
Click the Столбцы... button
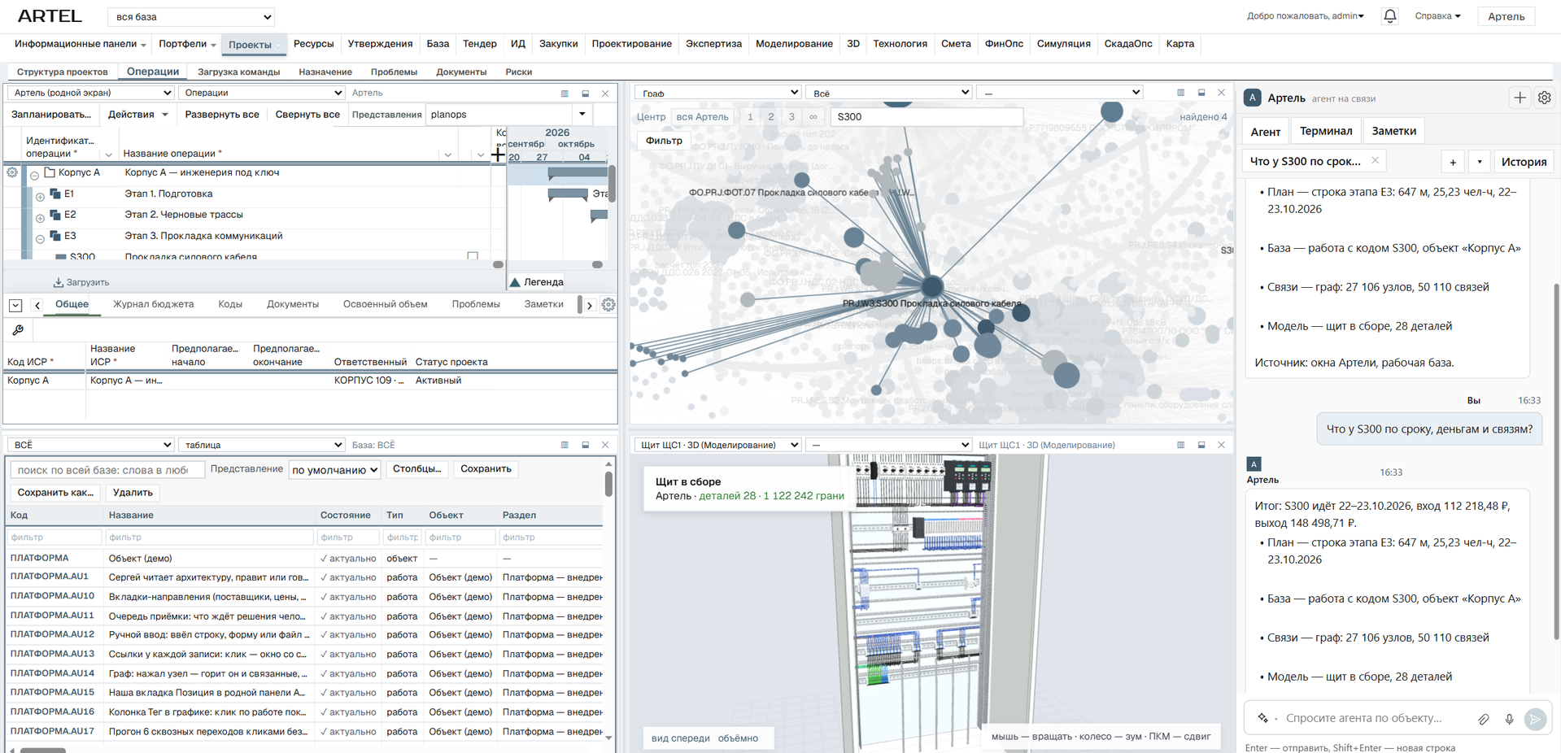point(416,469)
